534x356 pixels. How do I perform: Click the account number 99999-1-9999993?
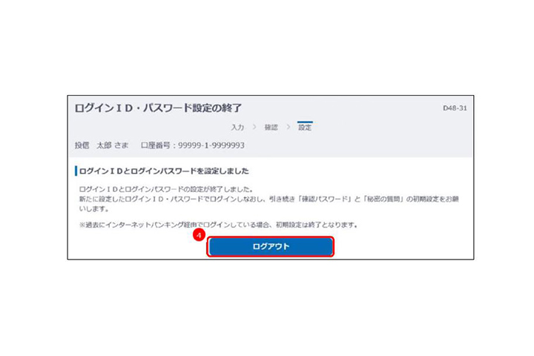[211, 145]
